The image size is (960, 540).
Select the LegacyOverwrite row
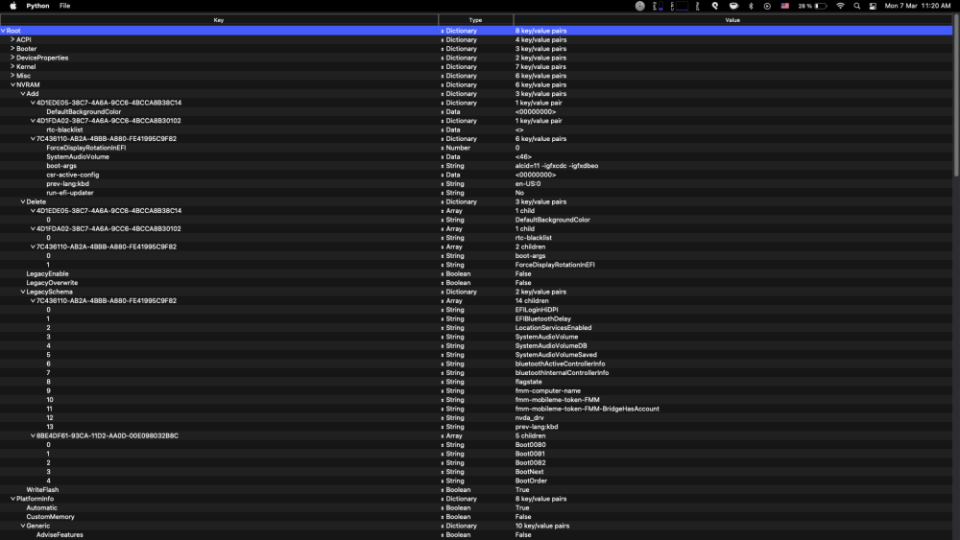tap(476, 283)
